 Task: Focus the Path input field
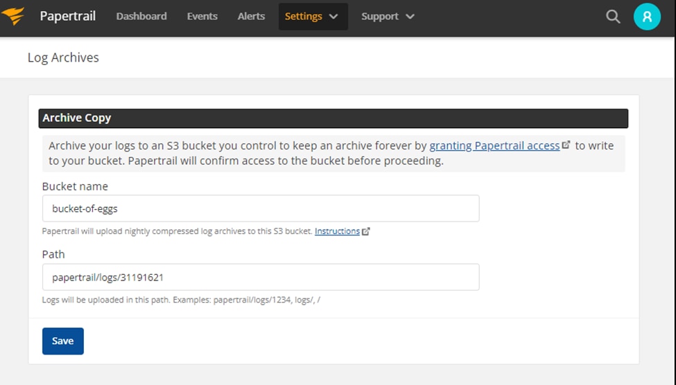point(261,277)
